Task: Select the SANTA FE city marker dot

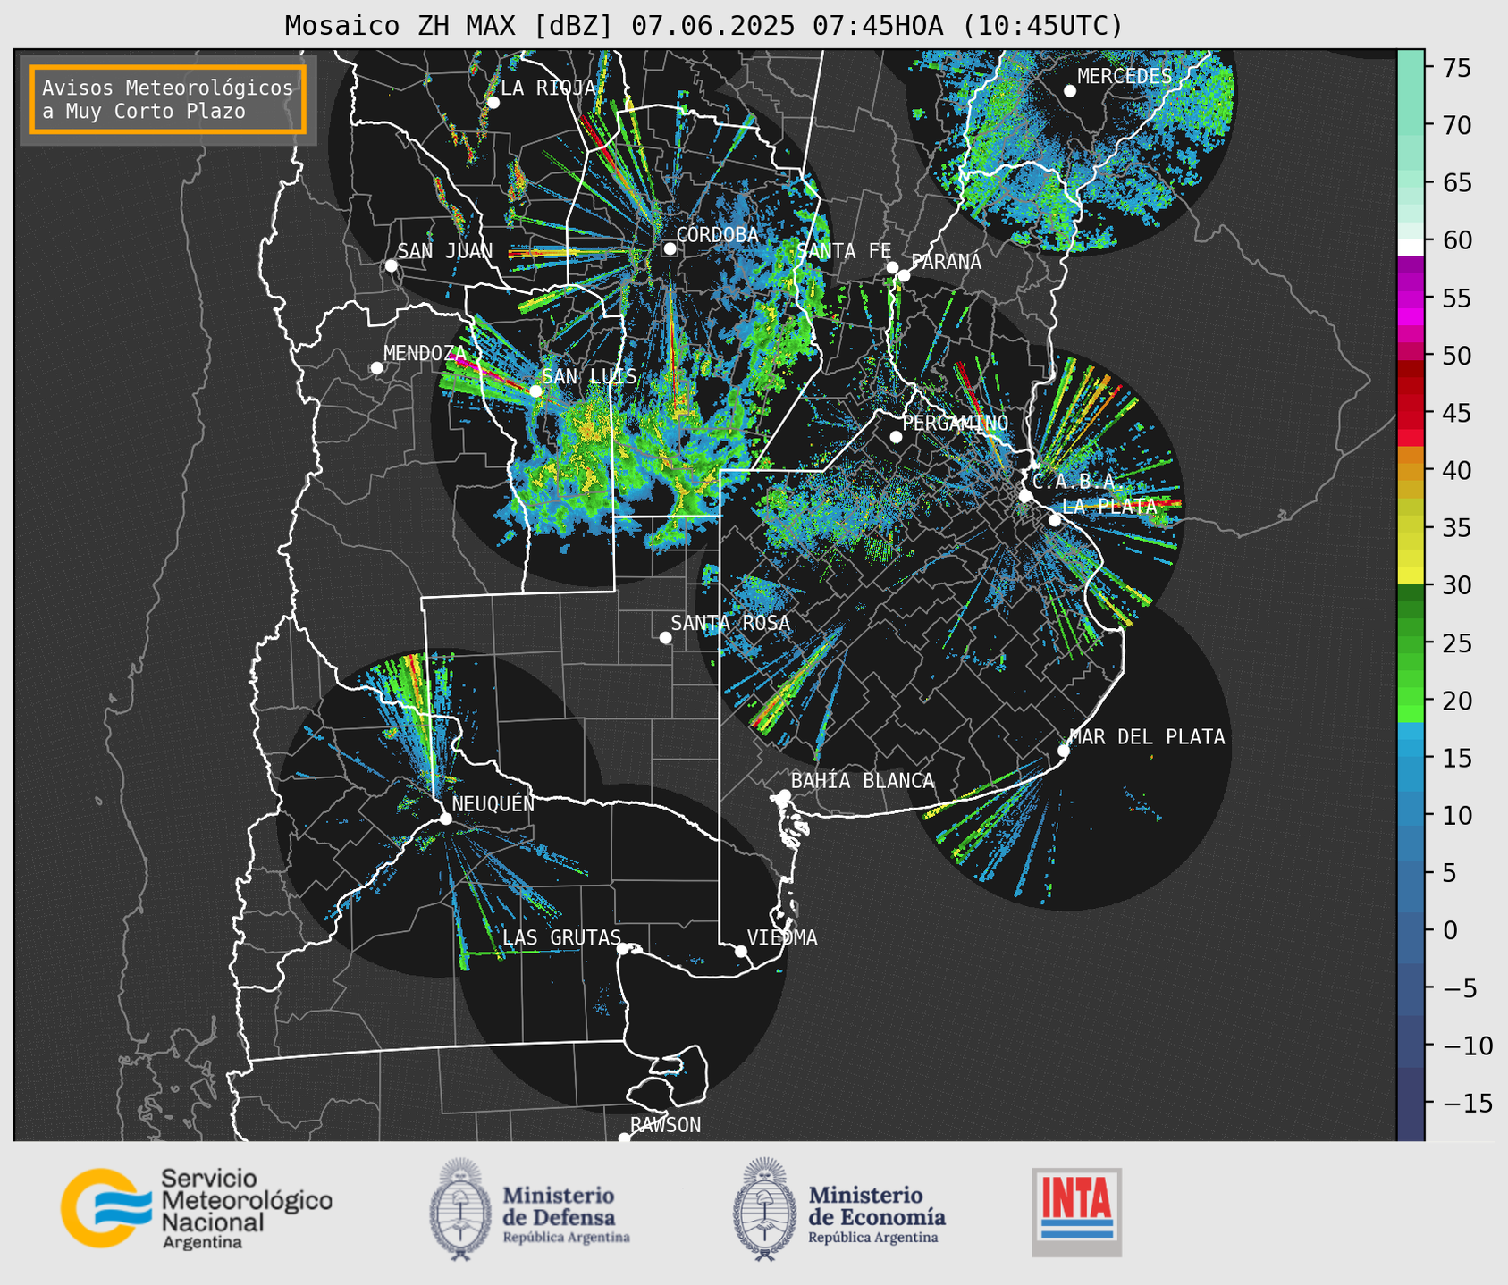Action: 892,267
